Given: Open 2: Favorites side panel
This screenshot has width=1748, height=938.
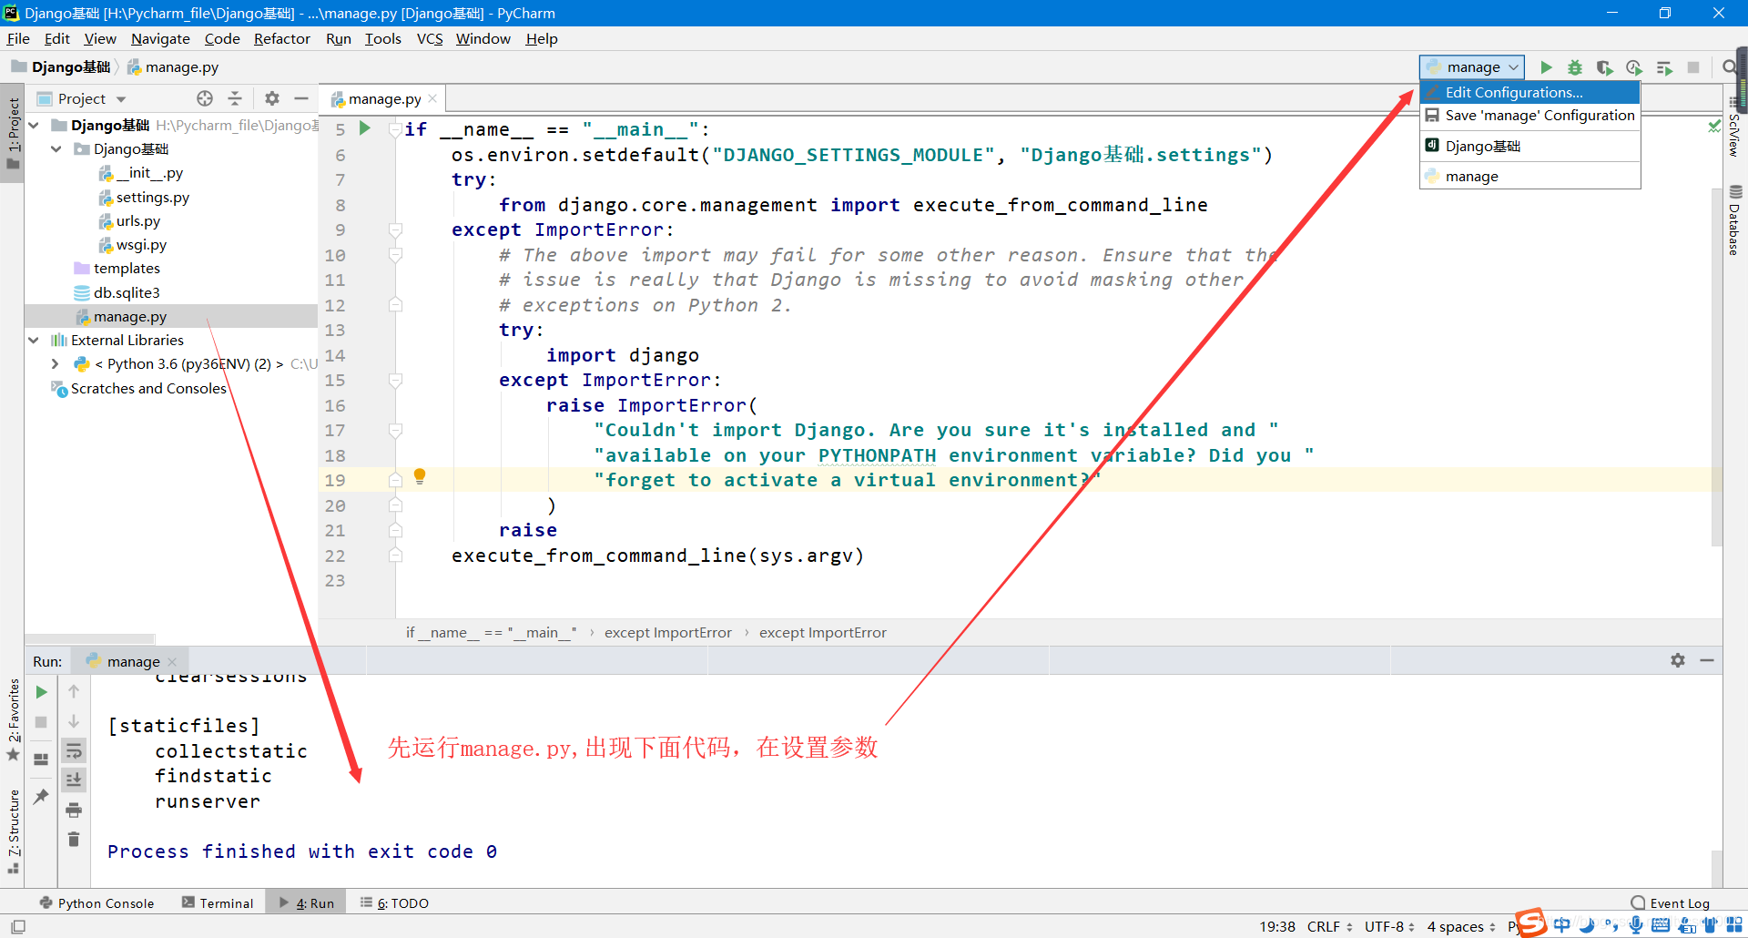Looking at the screenshot, I should pos(13,719).
